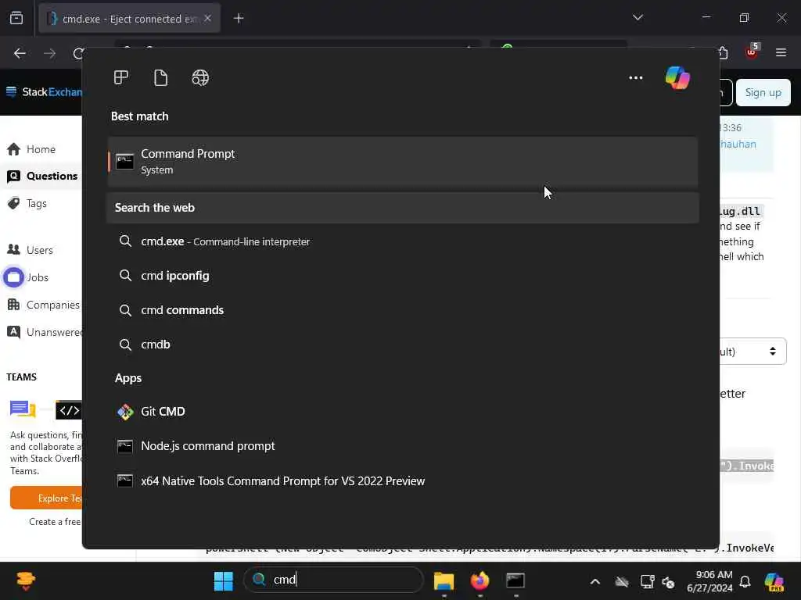Open uBlock Origin extension icon
The width and height of the screenshot is (801, 600).
coord(752,52)
